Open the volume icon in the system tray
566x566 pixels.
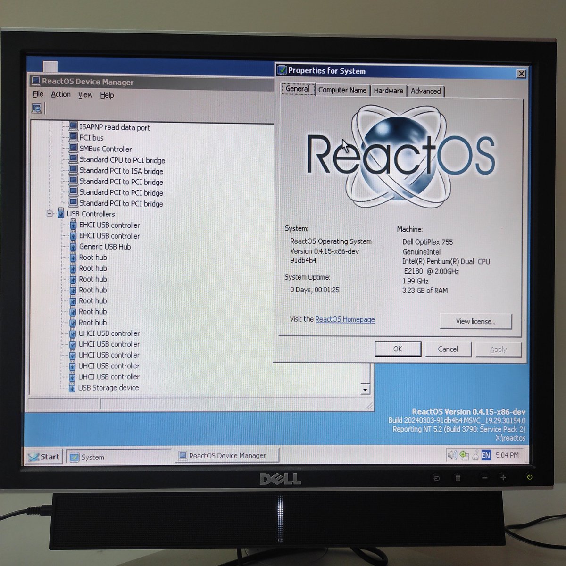pyautogui.click(x=452, y=455)
